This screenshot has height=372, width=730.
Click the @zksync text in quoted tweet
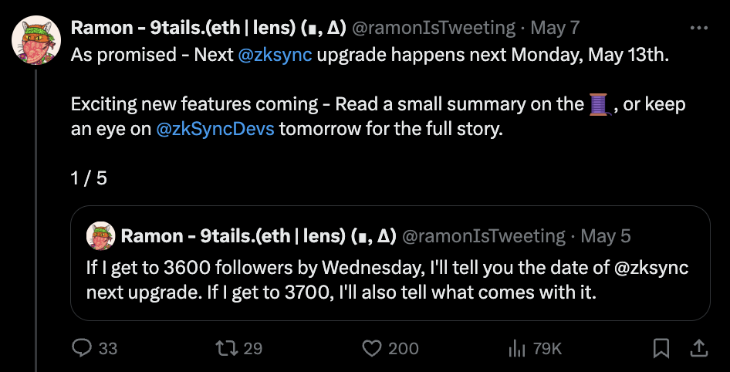653,269
